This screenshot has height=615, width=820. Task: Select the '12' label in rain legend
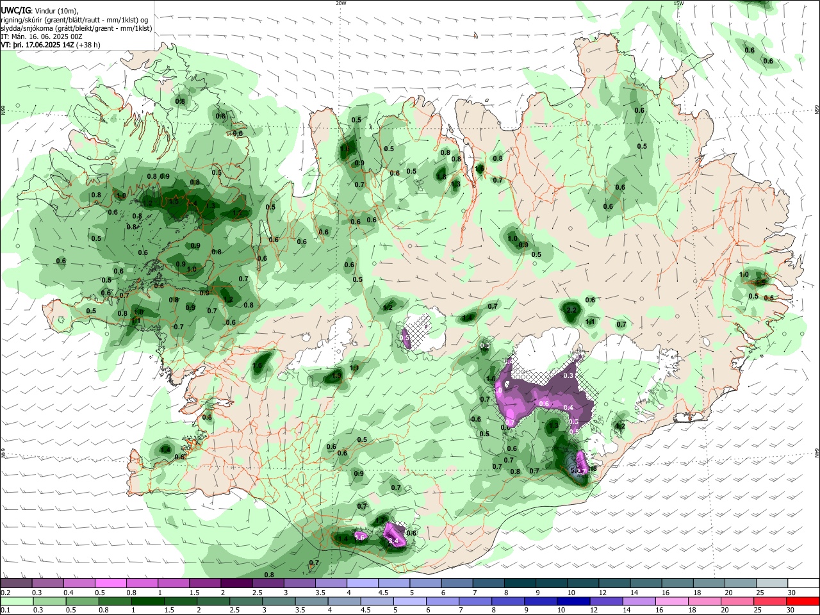tap(594, 610)
